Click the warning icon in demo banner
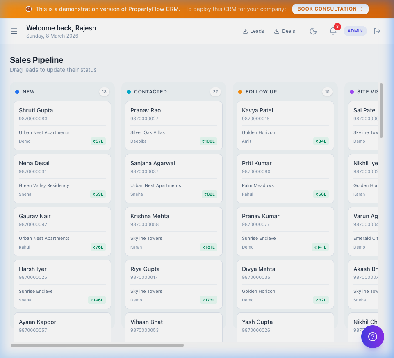The height and width of the screenshot is (358, 394). pyautogui.click(x=29, y=9)
